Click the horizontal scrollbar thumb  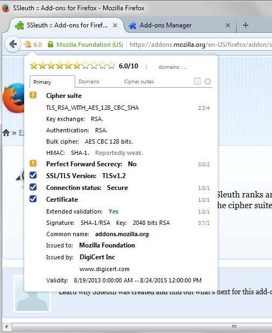(142, 327)
